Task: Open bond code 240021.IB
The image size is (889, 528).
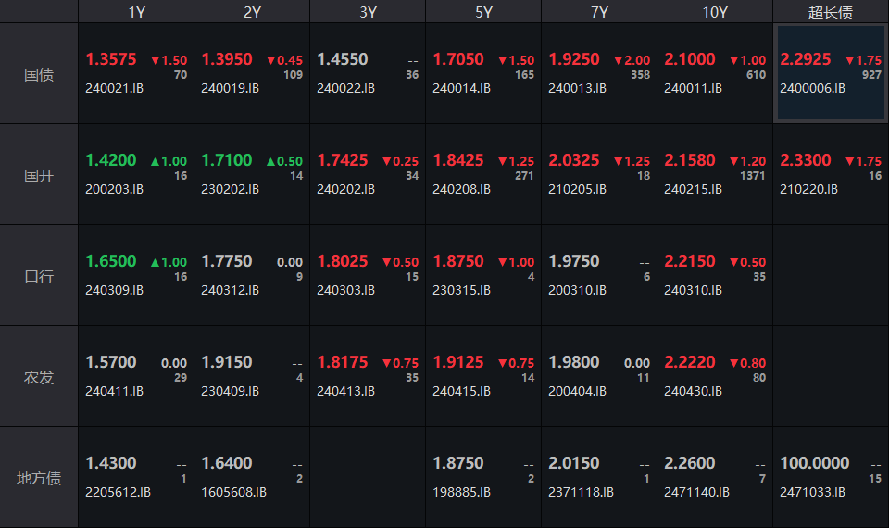Action: click(x=115, y=89)
